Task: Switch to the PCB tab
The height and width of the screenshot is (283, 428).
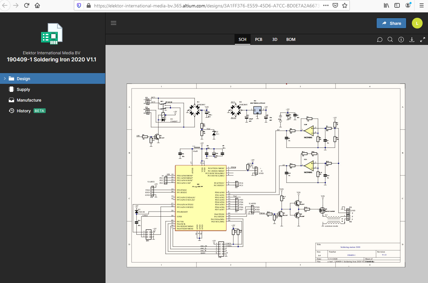Action: pos(258,39)
